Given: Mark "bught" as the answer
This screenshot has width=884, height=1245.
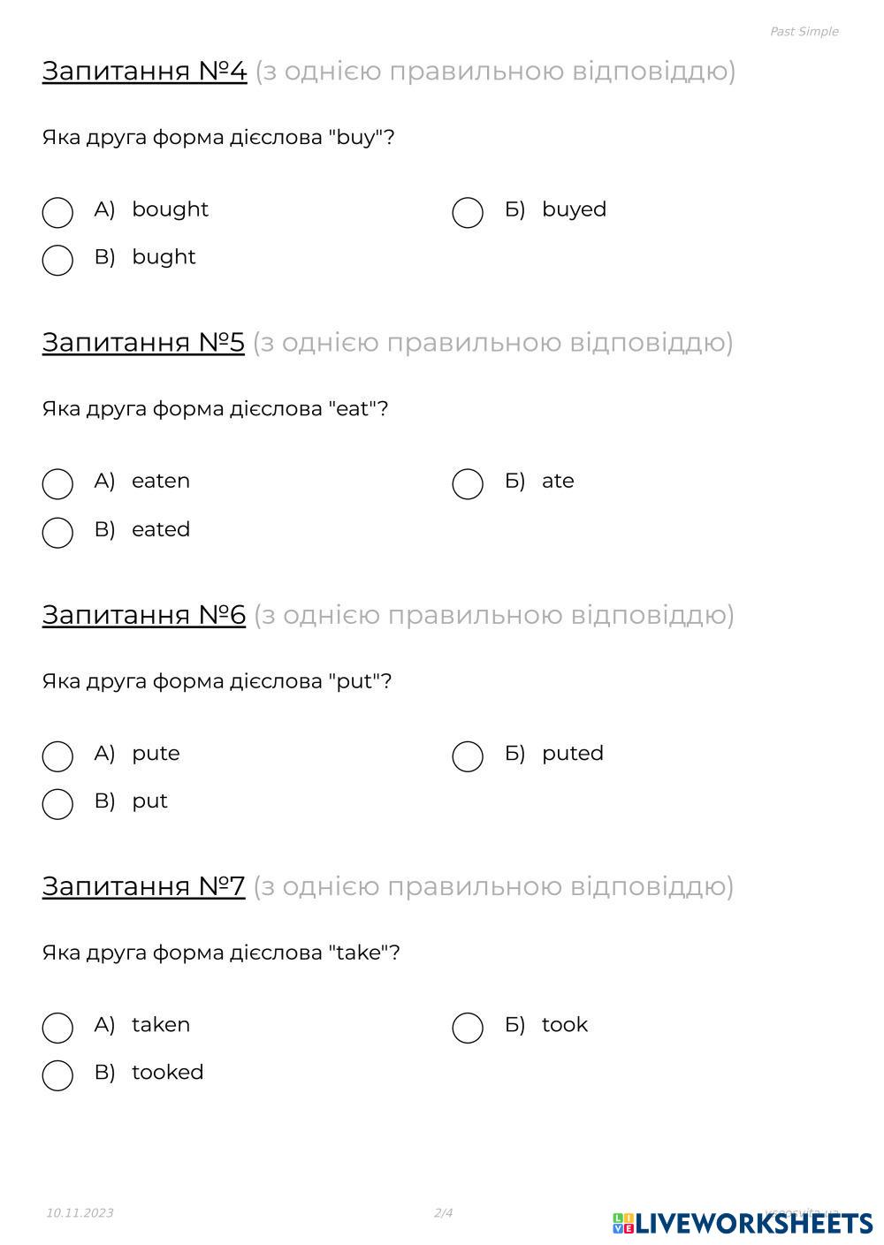Looking at the screenshot, I should (x=57, y=260).
